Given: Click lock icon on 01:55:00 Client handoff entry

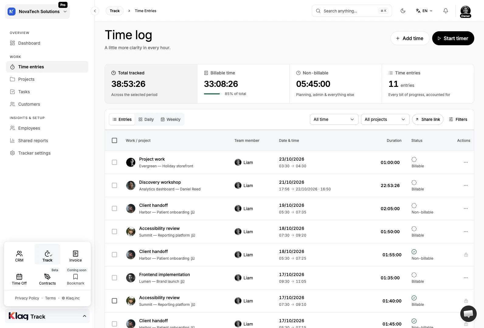Looking at the screenshot, I should [466, 255].
